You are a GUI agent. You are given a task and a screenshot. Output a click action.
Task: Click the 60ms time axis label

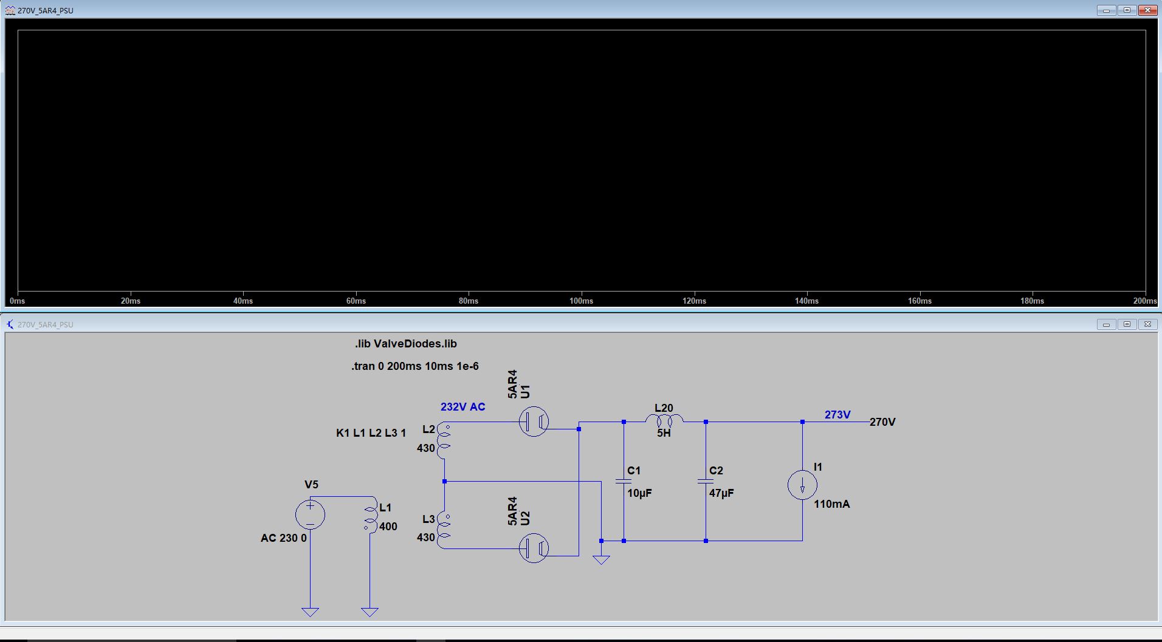click(356, 301)
